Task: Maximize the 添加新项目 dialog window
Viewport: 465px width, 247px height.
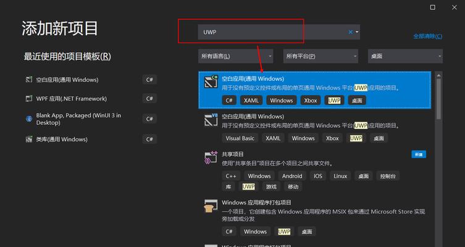Action: 433,7
